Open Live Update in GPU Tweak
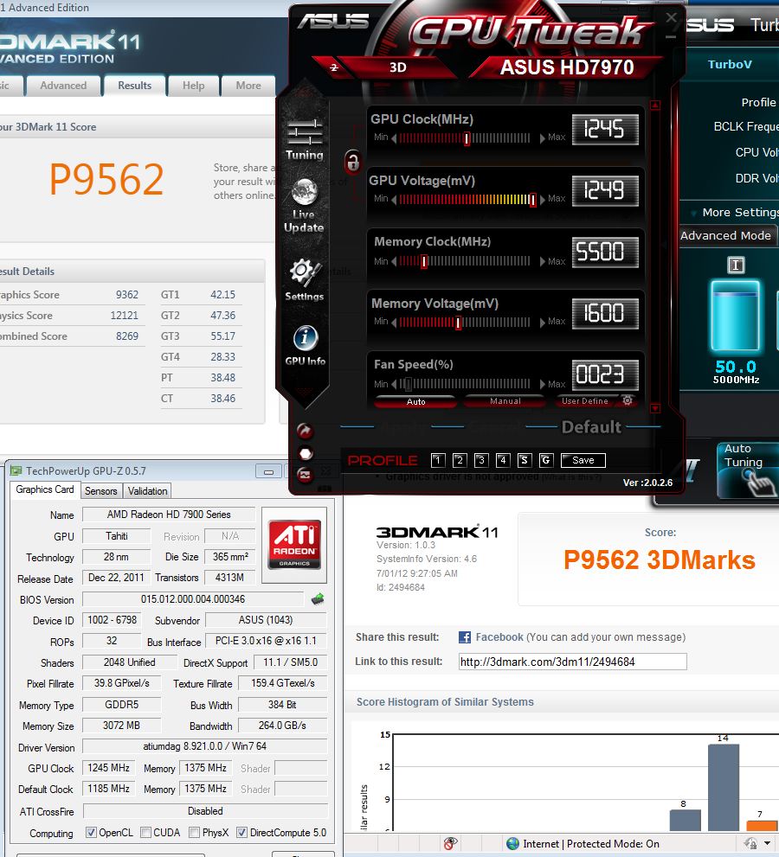This screenshot has height=857, width=779. pyautogui.click(x=304, y=206)
